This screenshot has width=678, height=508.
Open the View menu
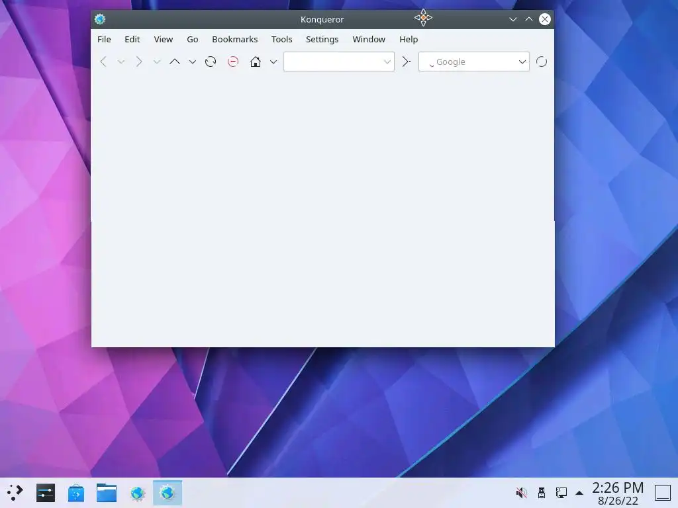pos(164,39)
